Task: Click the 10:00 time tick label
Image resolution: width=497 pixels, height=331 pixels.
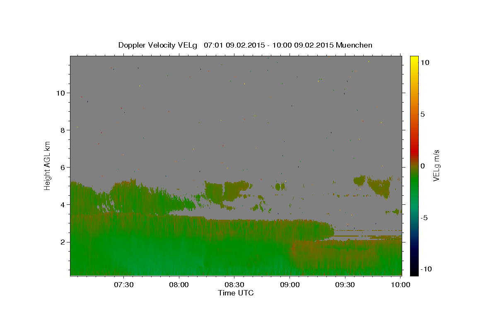Action: [x=400, y=285]
